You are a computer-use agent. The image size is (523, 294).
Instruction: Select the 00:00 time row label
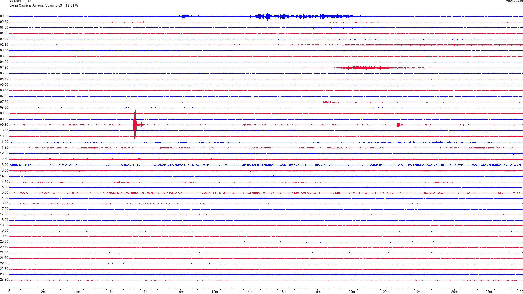[x=4, y=16]
